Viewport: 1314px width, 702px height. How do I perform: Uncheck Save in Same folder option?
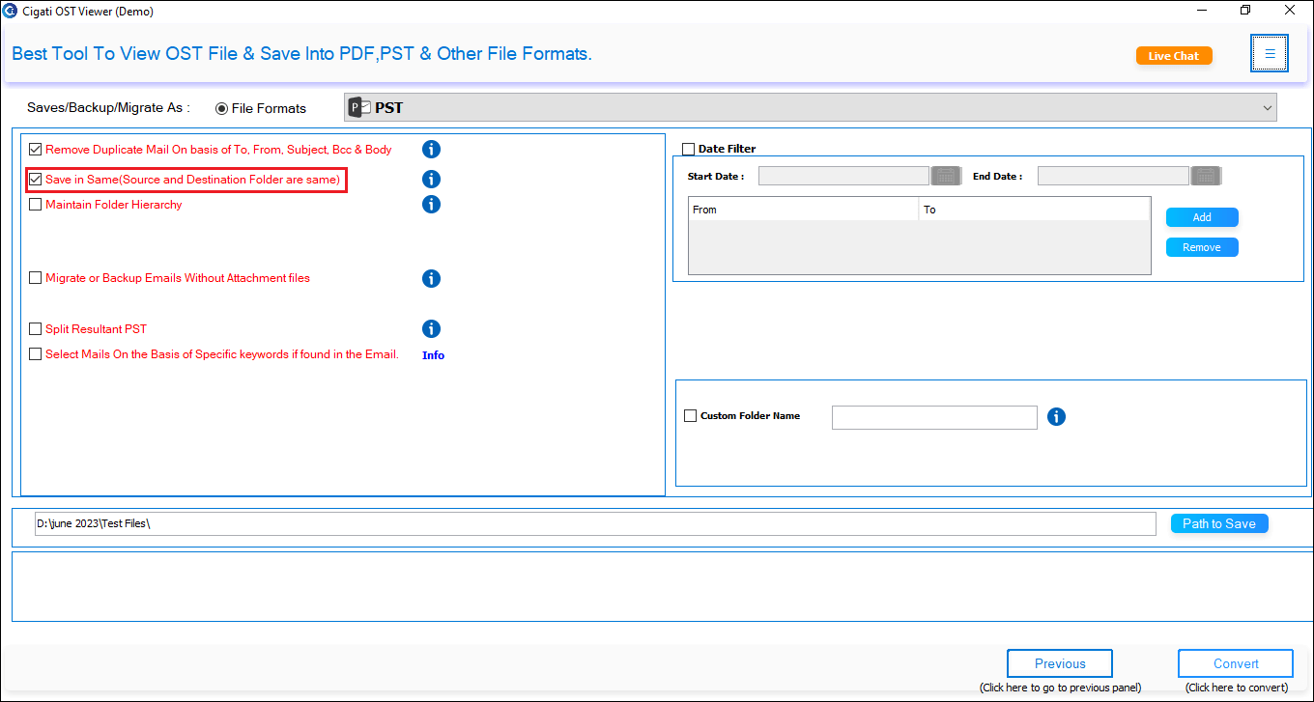click(36, 180)
